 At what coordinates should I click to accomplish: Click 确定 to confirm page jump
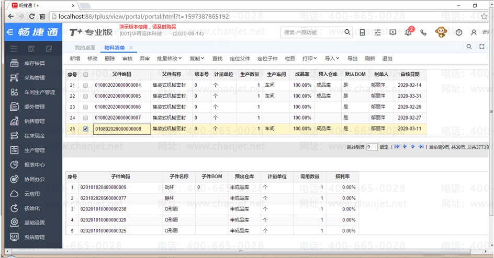coord(384,147)
